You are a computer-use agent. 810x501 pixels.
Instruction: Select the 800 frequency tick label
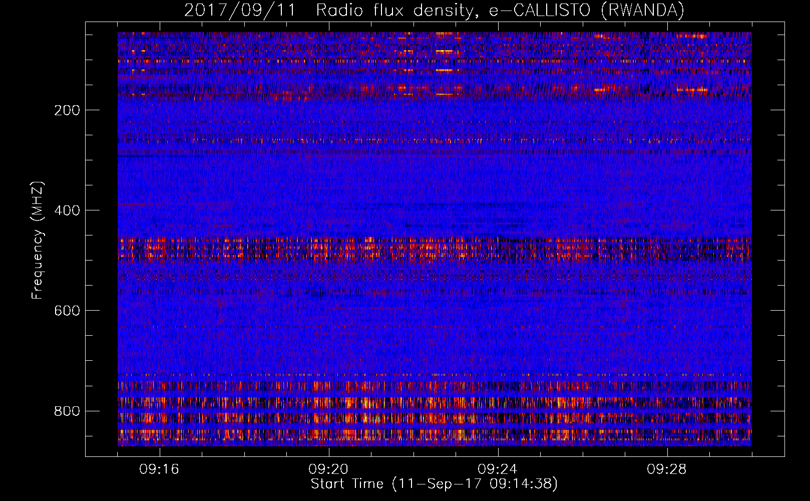(x=67, y=411)
